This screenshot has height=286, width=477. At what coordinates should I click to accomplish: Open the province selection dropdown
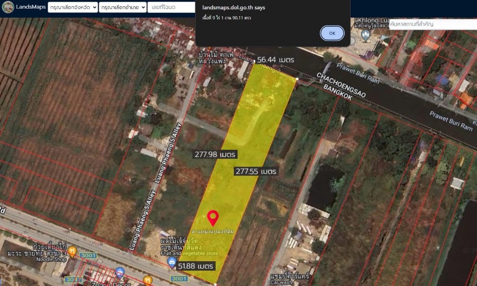pos(72,7)
